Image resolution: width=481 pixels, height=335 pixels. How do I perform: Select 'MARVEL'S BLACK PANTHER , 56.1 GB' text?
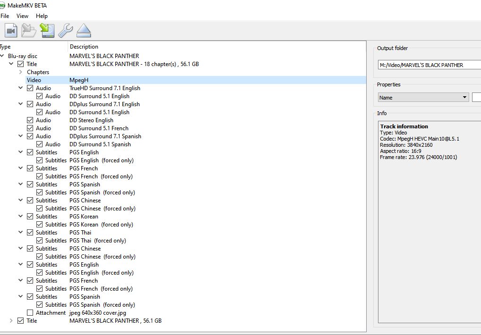pyautogui.click(x=115, y=320)
